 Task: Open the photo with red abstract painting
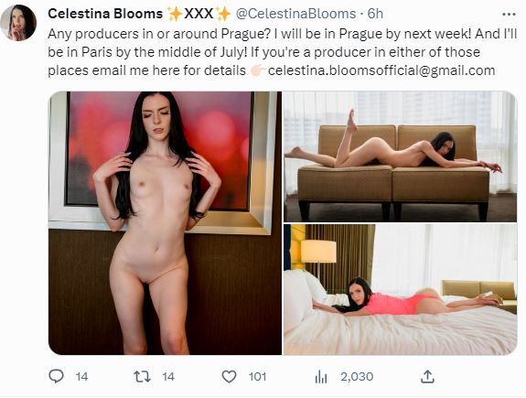click(165, 223)
